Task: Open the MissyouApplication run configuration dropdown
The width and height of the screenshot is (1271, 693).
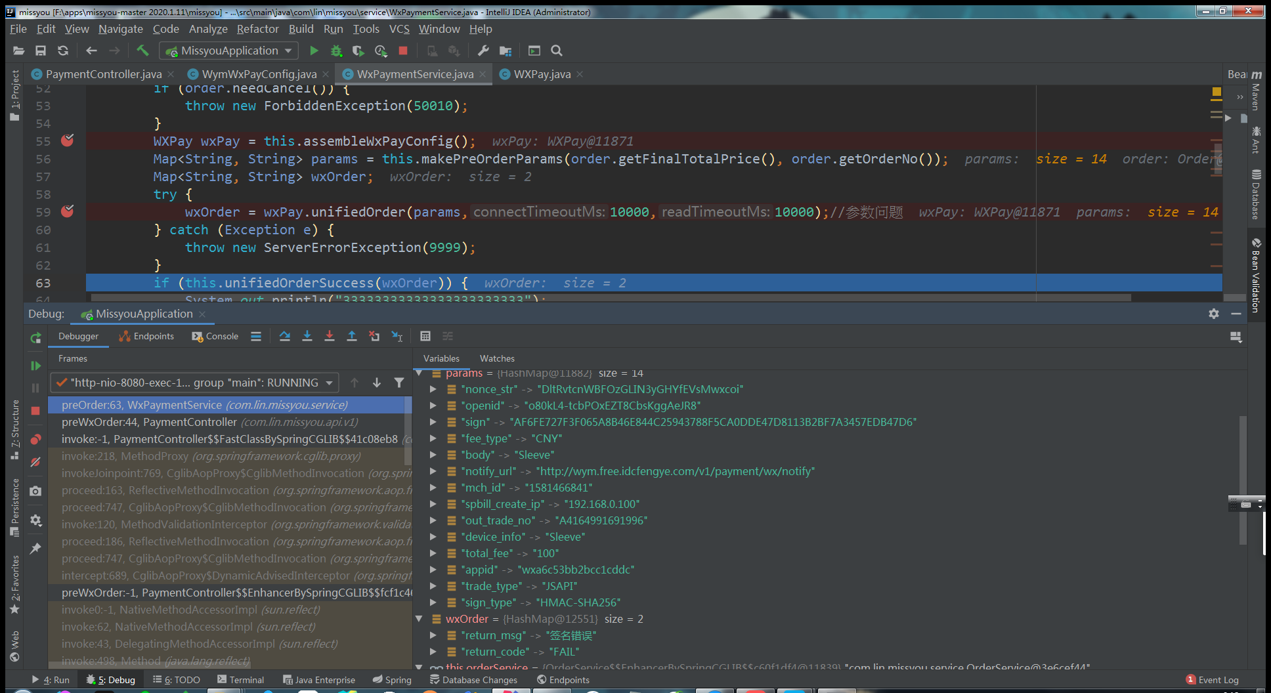Action: 229,51
